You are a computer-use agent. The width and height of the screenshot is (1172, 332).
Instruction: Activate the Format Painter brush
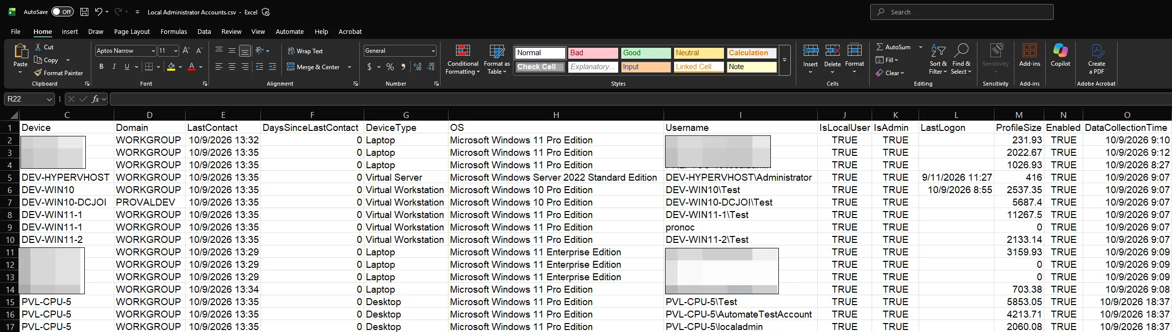click(58, 73)
